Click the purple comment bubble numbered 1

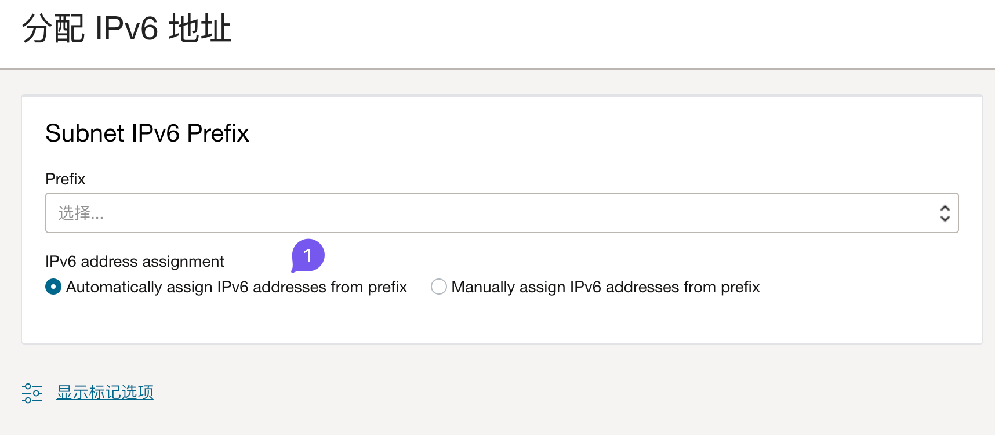[x=308, y=255]
